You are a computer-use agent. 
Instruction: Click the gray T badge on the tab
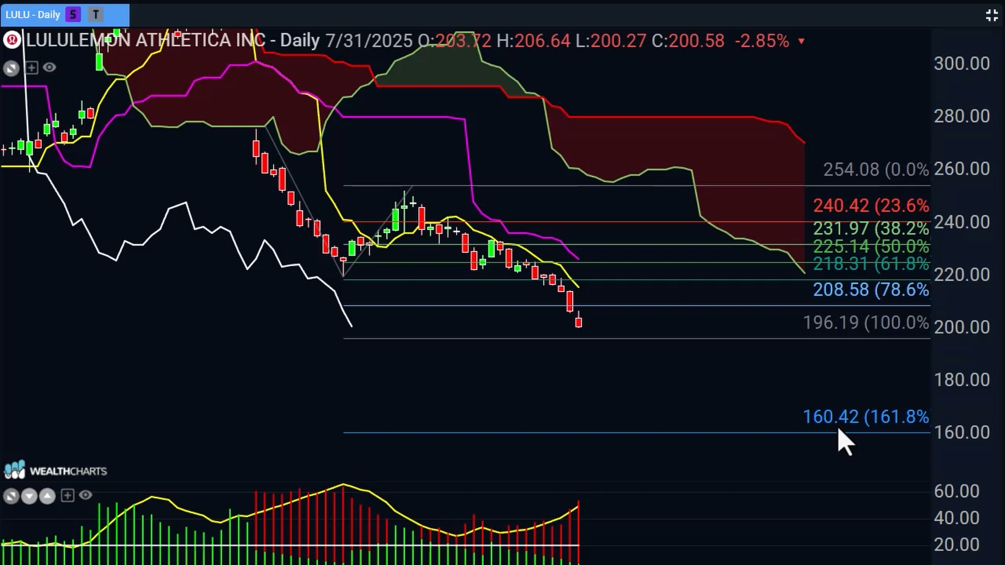95,15
